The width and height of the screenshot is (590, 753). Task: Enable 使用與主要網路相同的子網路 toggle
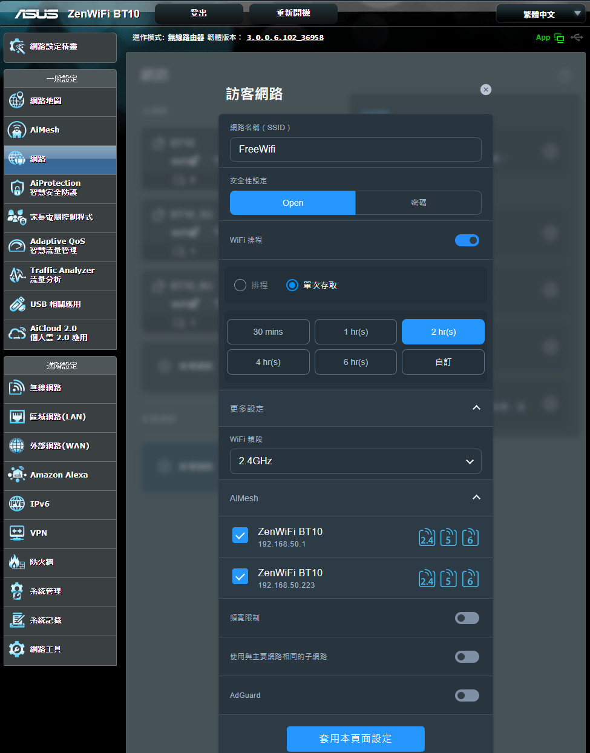click(467, 657)
